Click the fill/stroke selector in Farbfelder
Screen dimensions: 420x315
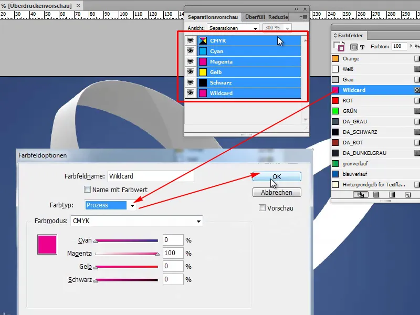pos(339,46)
